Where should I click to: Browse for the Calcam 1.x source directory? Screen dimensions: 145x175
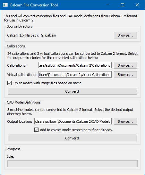coord(125,35)
